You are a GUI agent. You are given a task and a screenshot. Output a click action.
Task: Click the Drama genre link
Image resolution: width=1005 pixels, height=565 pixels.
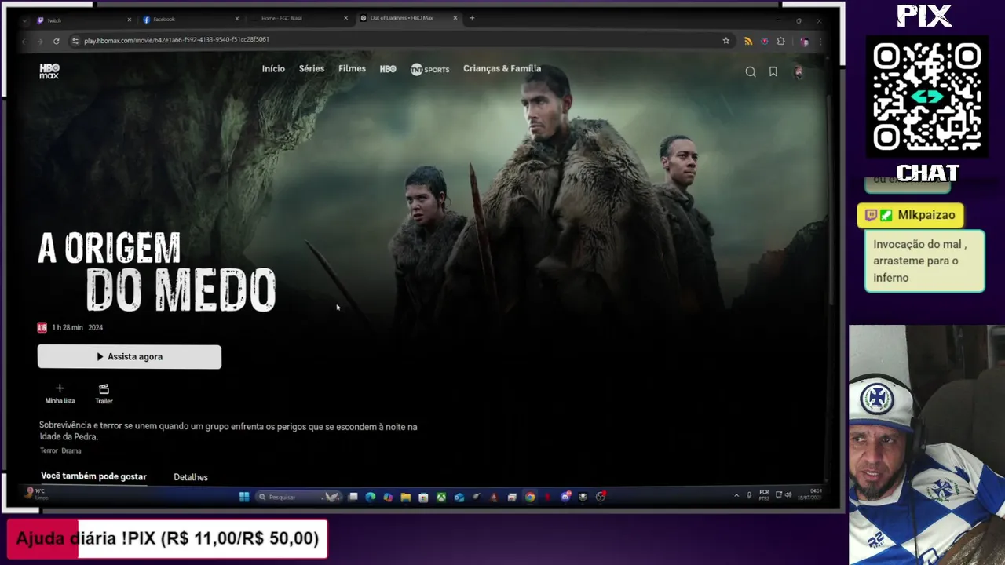[71, 451]
